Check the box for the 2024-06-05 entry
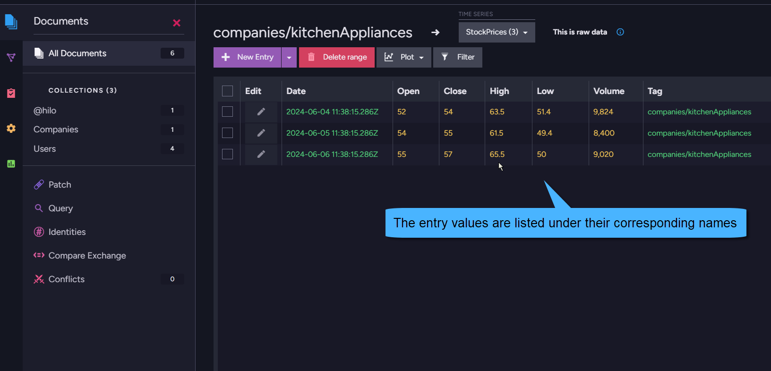This screenshot has width=771, height=371. click(228, 133)
